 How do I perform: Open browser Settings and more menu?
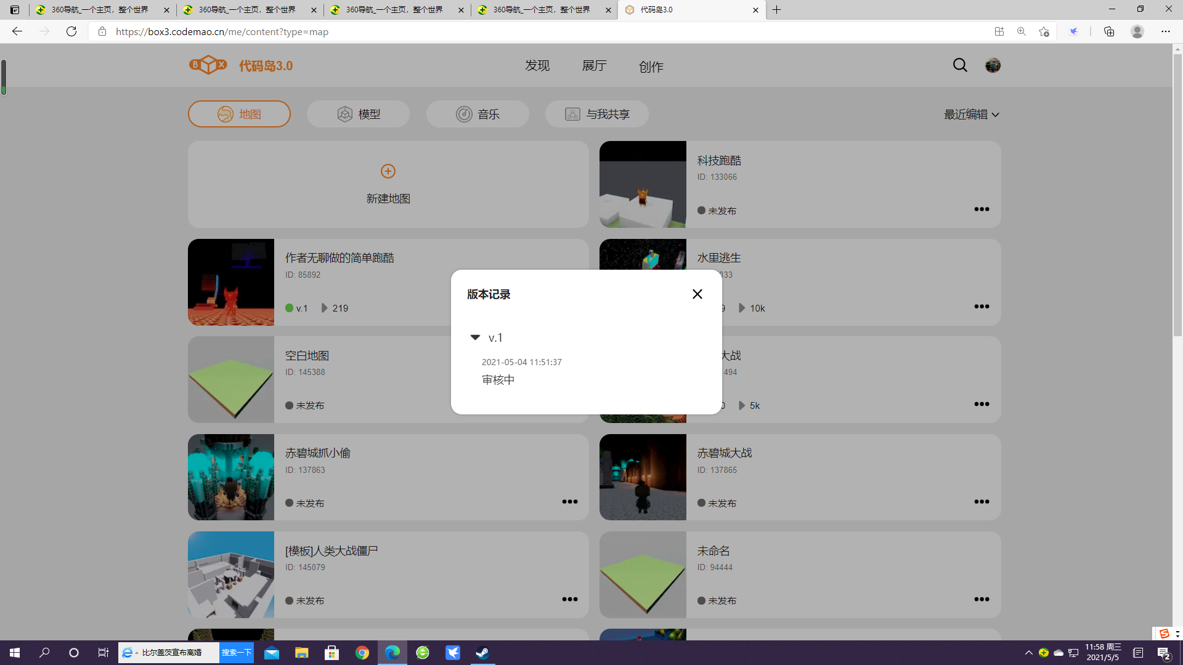[x=1166, y=31]
